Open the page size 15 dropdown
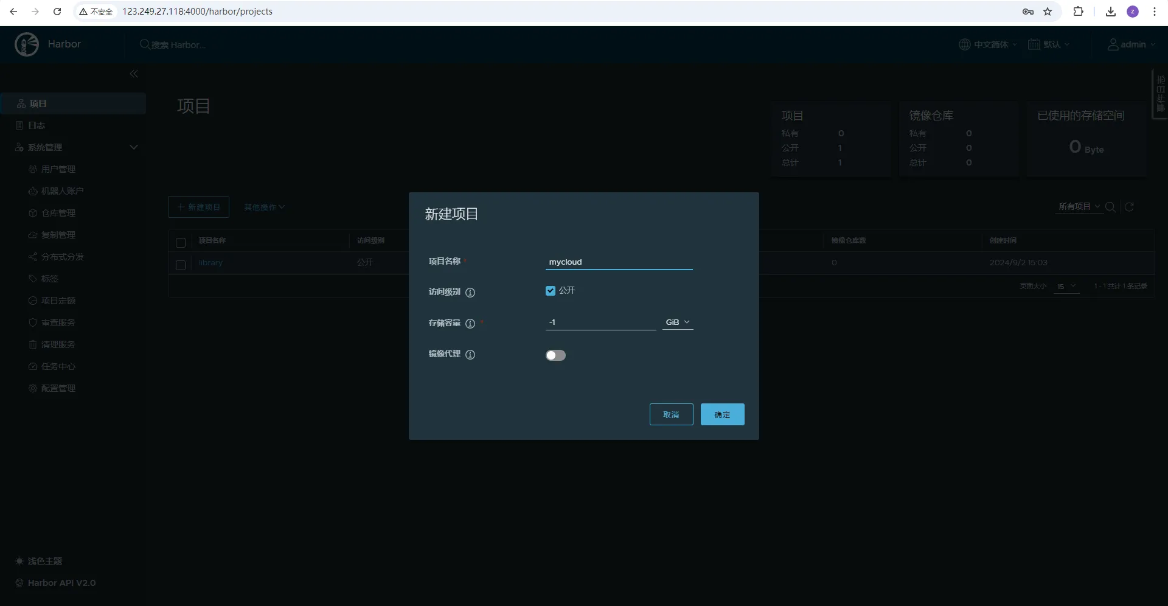Viewport: 1168px width, 606px height. tap(1066, 287)
